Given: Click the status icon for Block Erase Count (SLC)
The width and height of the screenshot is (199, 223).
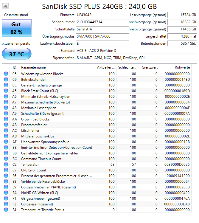Looking at the screenshot, I should [6, 91].
